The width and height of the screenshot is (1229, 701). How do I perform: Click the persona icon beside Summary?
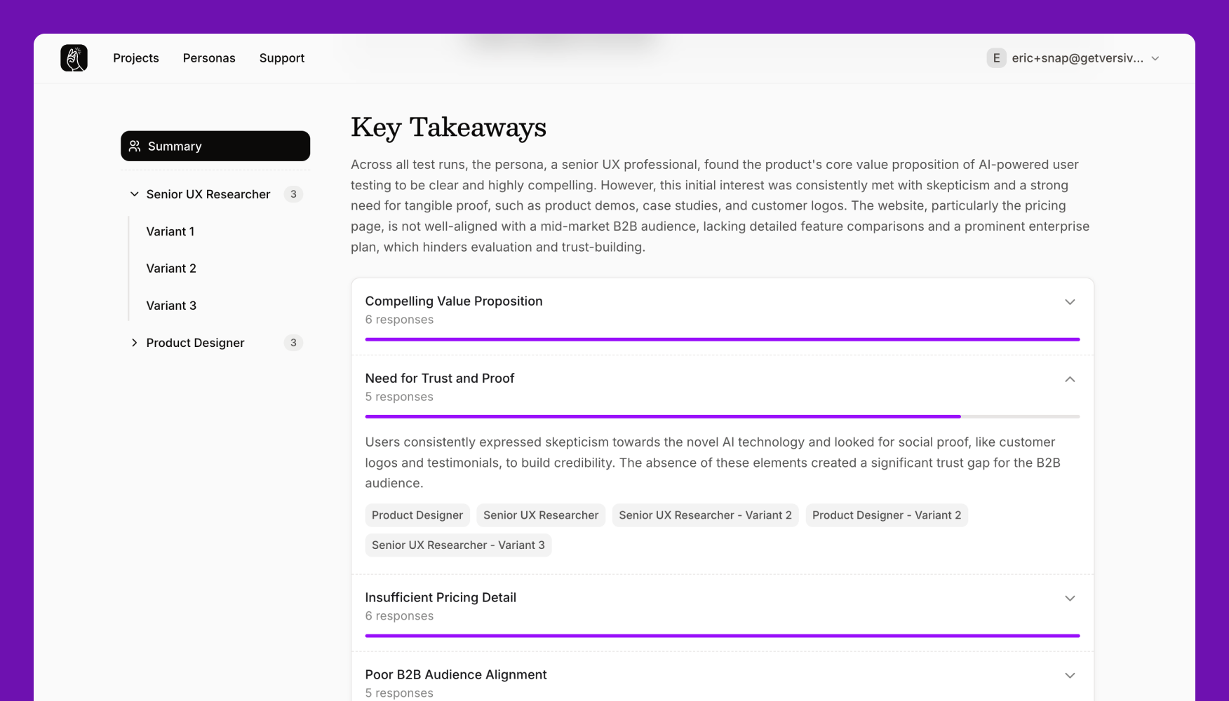pos(135,146)
